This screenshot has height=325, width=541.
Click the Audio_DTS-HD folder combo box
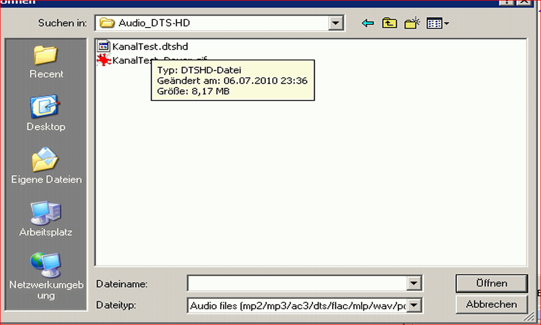[x=213, y=23]
